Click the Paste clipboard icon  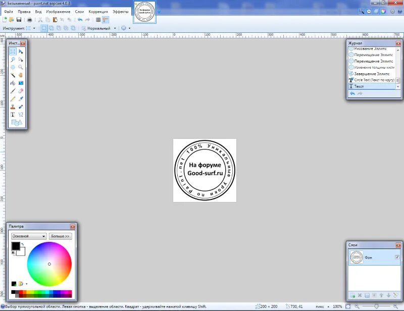55,20
